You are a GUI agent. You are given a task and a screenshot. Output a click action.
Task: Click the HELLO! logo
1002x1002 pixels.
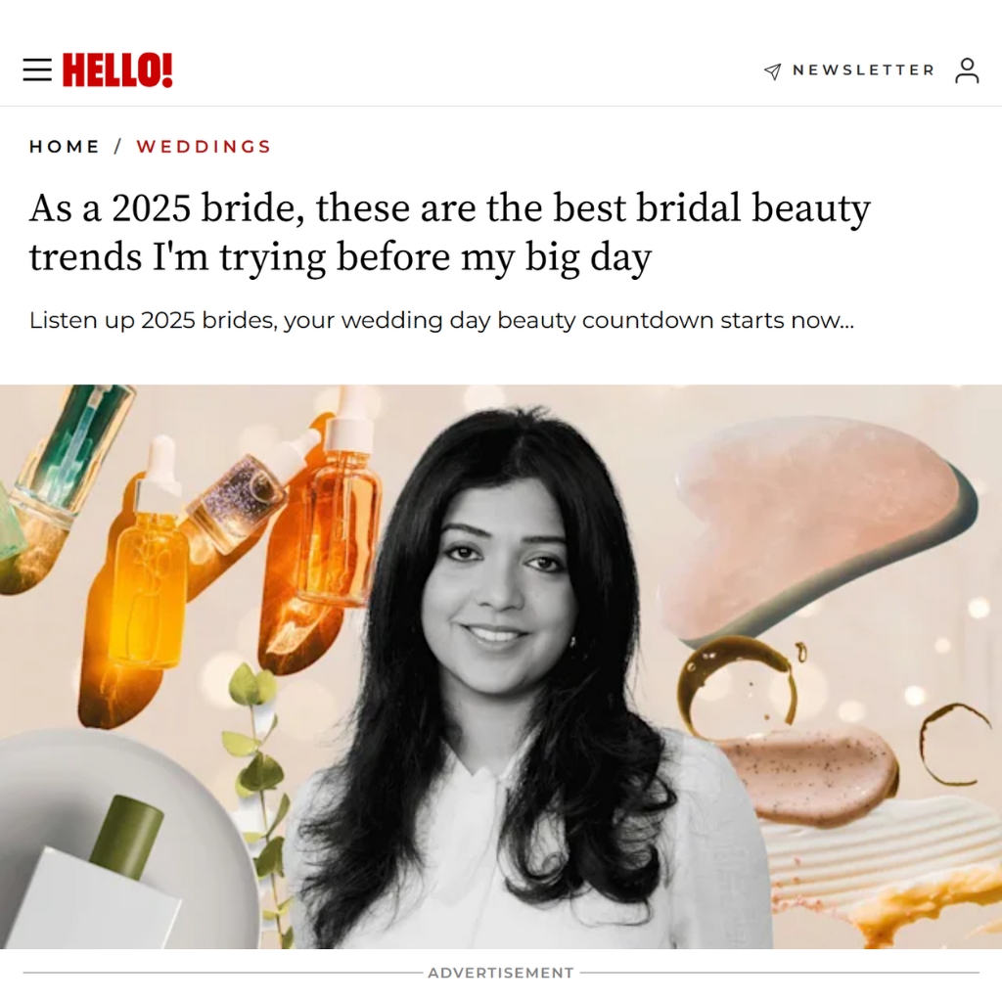117,69
